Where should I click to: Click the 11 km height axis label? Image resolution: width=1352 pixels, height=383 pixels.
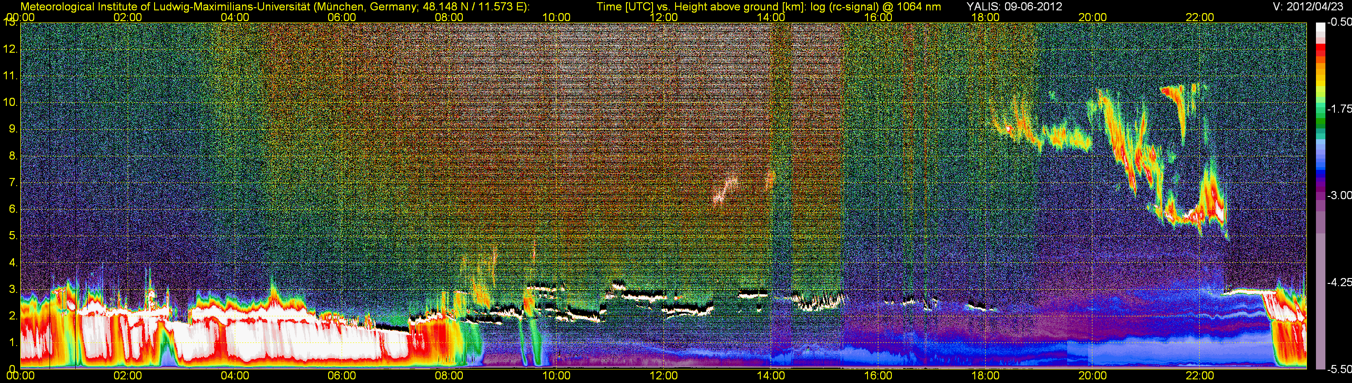click(x=10, y=76)
